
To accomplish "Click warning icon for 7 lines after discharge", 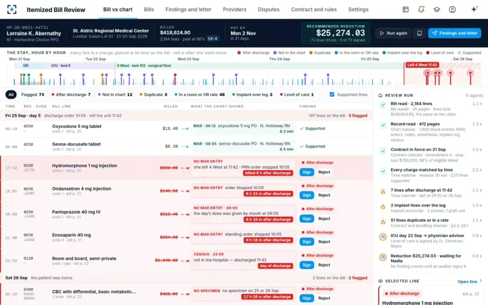I will click(x=383, y=191).
